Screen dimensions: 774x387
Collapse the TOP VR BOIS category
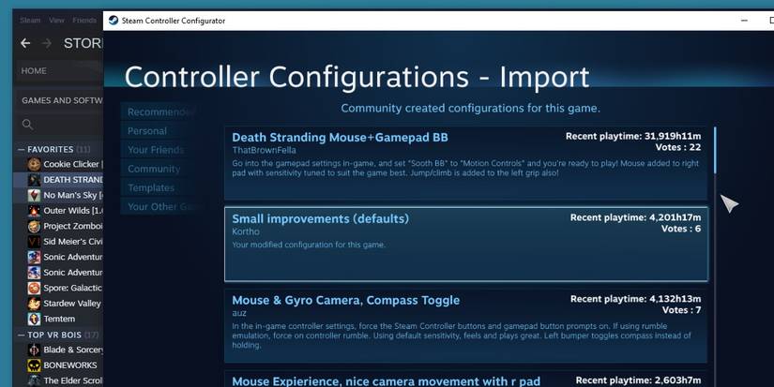pos(22,335)
